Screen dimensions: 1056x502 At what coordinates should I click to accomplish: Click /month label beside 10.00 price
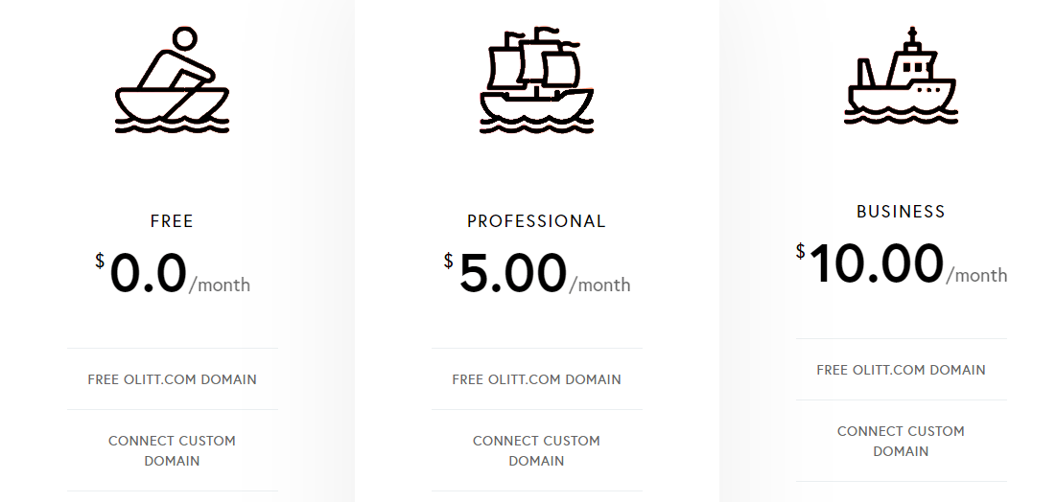[977, 275]
